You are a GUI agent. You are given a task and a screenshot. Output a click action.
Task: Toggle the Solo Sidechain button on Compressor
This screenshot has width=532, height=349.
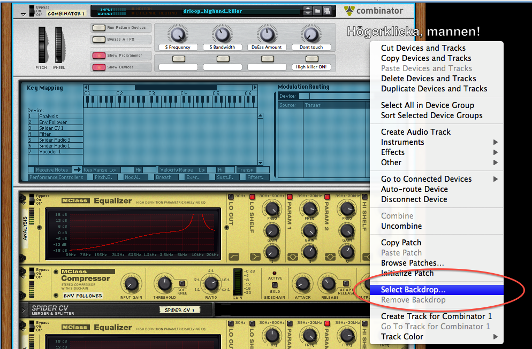[275, 285]
